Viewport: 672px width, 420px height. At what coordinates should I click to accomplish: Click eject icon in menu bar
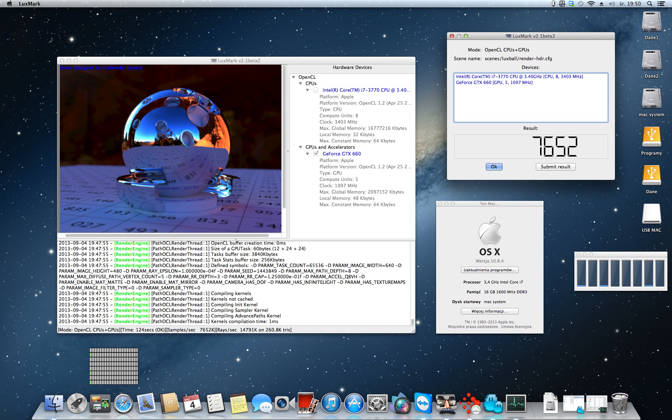click(x=601, y=4)
